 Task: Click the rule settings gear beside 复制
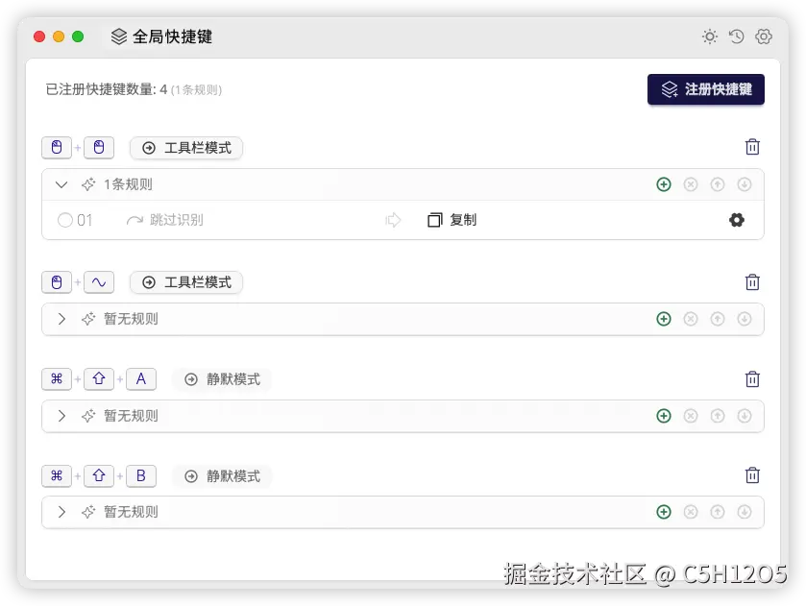[x=736, y=220]
